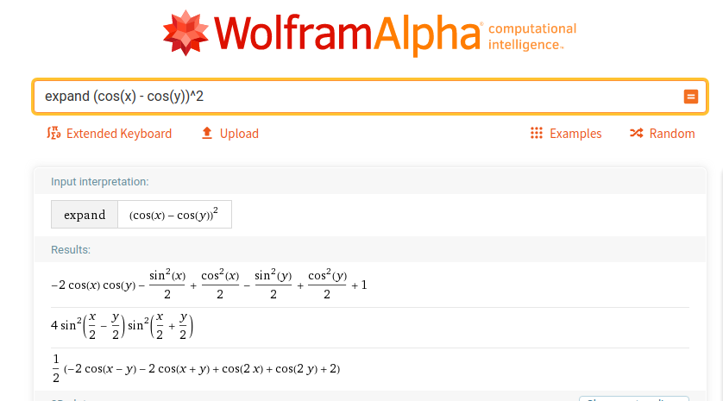Viewport: 723px width, 401px height.
Task: Open the Extended Keyboard link
Action: [118, 134]
